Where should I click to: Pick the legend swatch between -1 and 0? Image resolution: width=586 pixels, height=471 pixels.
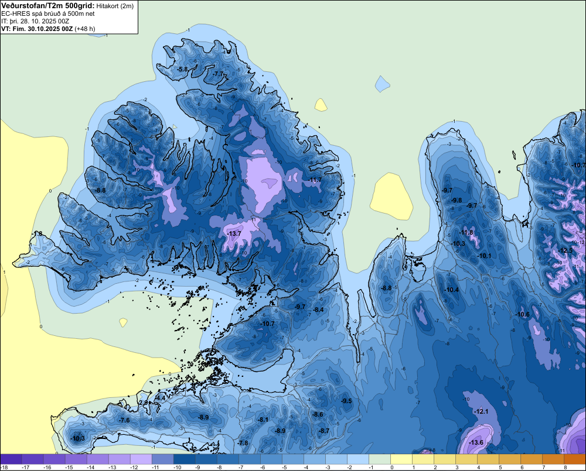click(380, 459)
